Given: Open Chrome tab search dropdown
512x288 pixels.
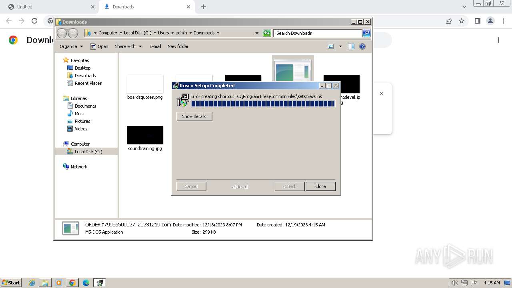Looking at the screenshot, I should tap(464, 7).
